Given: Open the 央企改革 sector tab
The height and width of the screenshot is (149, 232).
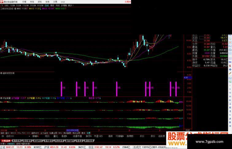Looking at the screenshot, I should point(59,141).
